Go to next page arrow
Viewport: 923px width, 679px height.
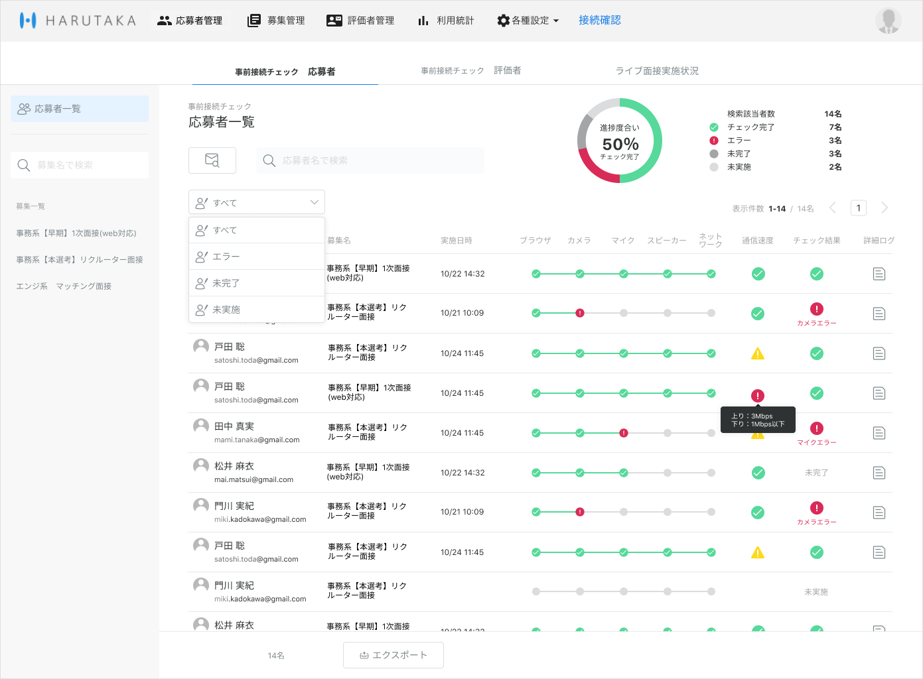tap(885, 208)
